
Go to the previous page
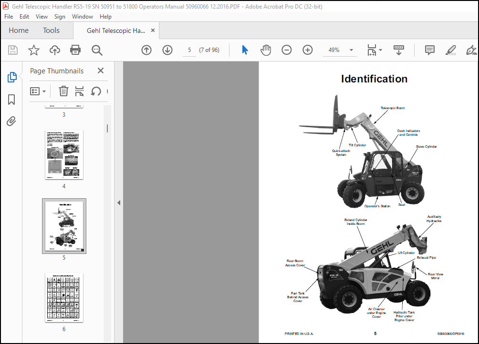pos(146,50)
